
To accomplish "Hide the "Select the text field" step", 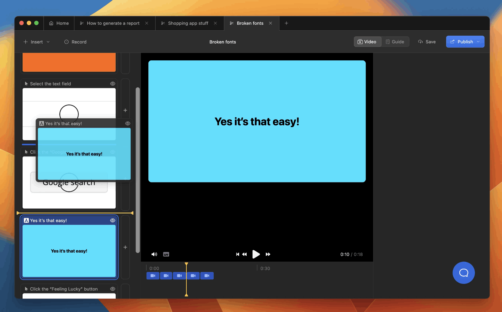I will tap(113, 84).
